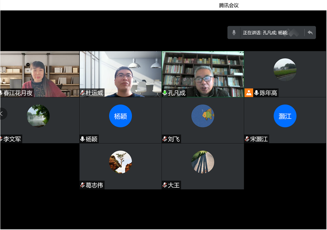The height and width of the screenshot is (230, 327).
Task: Click the microphone icon beside the 杨颖 label
Action: (x=83, y=139)
